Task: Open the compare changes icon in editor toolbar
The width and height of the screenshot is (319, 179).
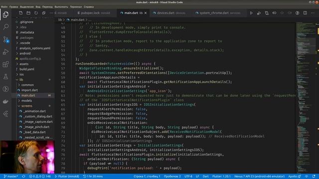Action: click(x=267, y=13)
